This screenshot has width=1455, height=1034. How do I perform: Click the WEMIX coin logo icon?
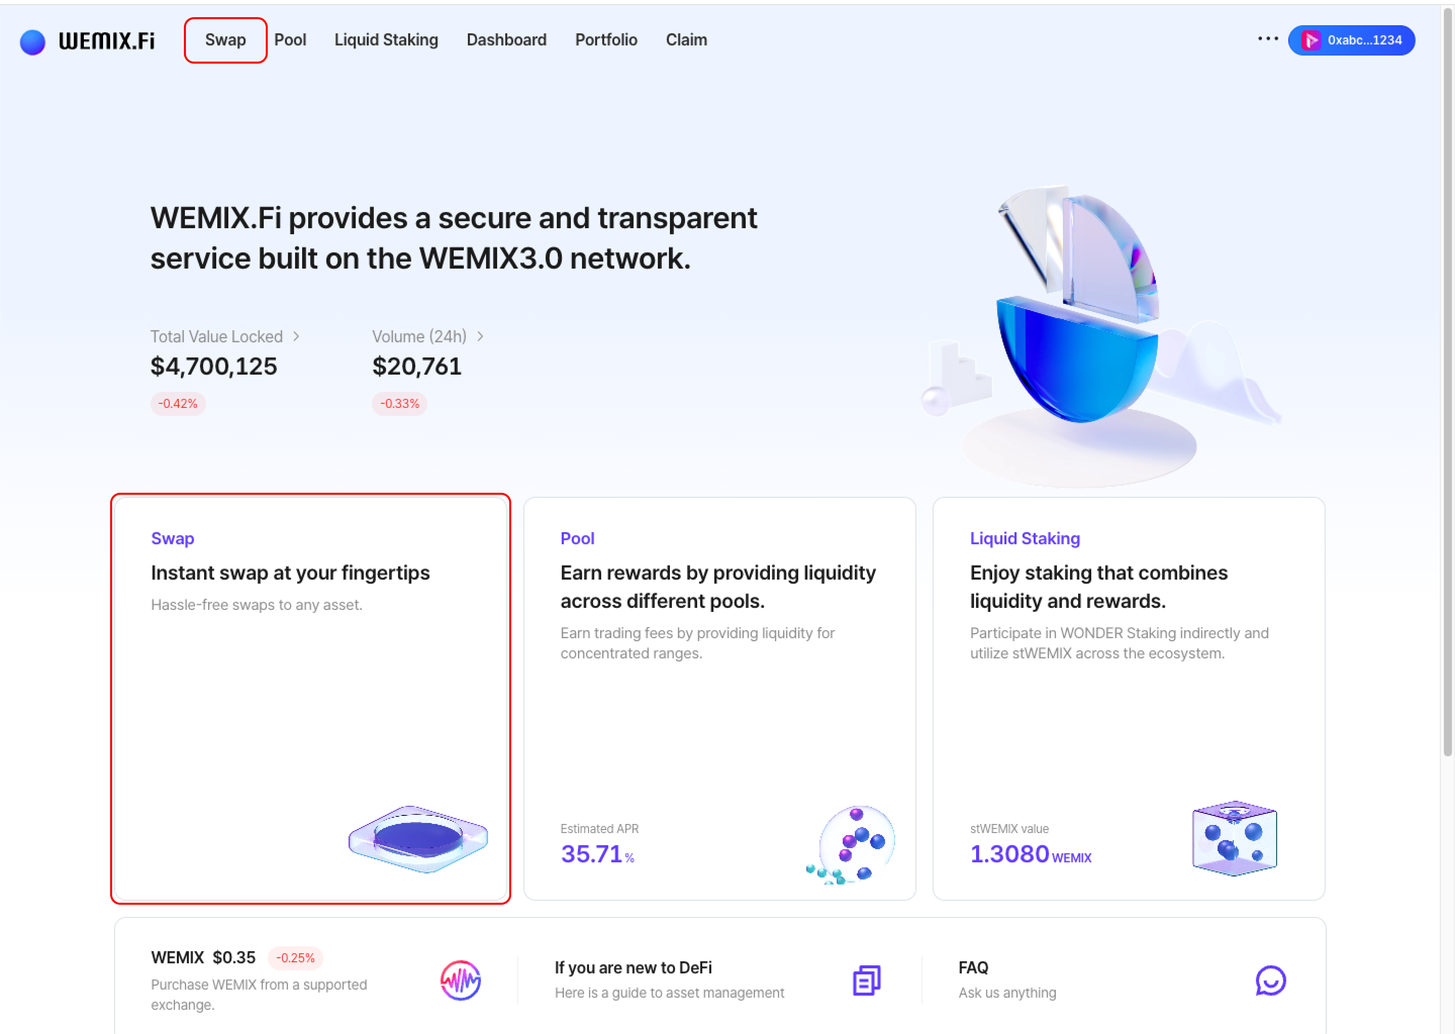point(461,980)
